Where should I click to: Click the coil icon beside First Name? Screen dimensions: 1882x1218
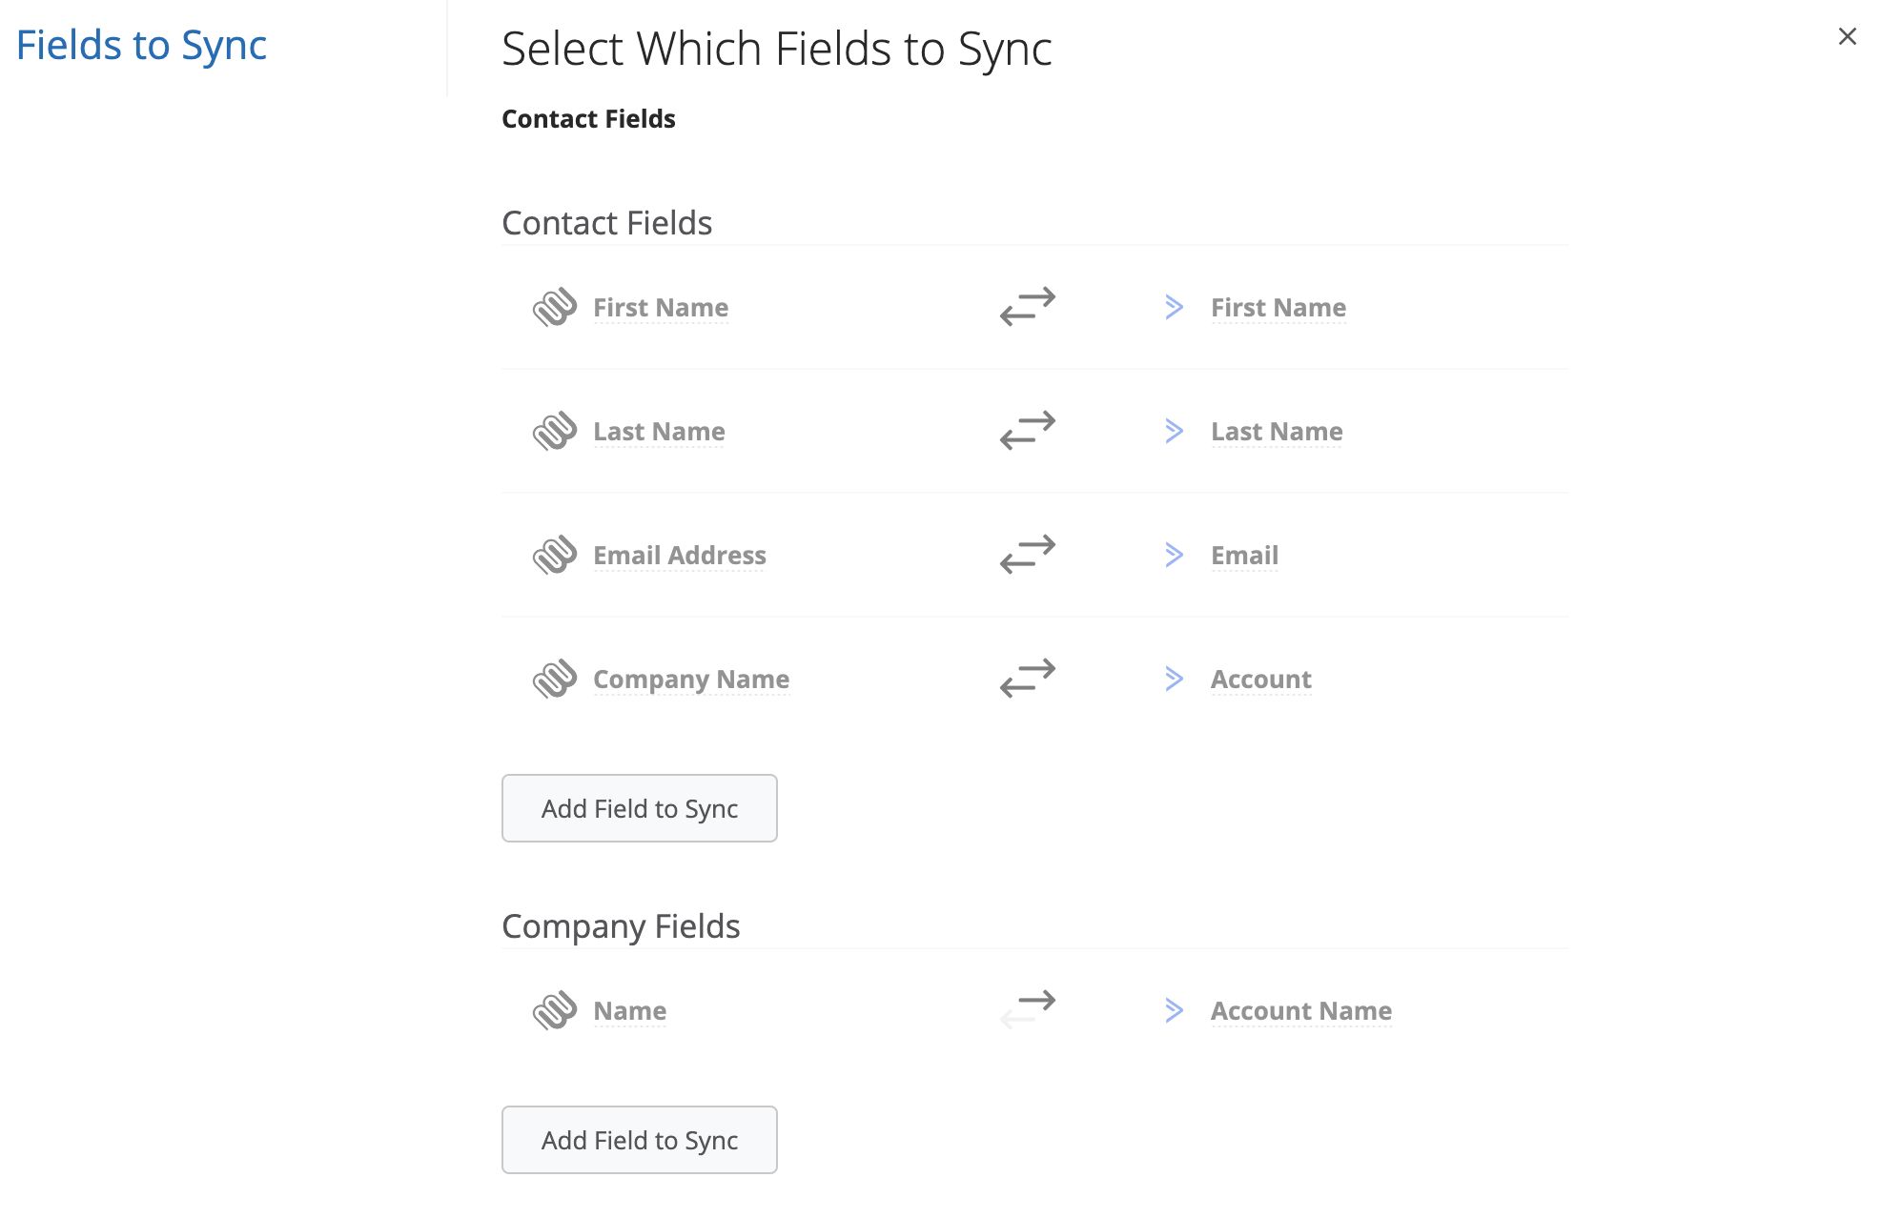tap(555, 307)
